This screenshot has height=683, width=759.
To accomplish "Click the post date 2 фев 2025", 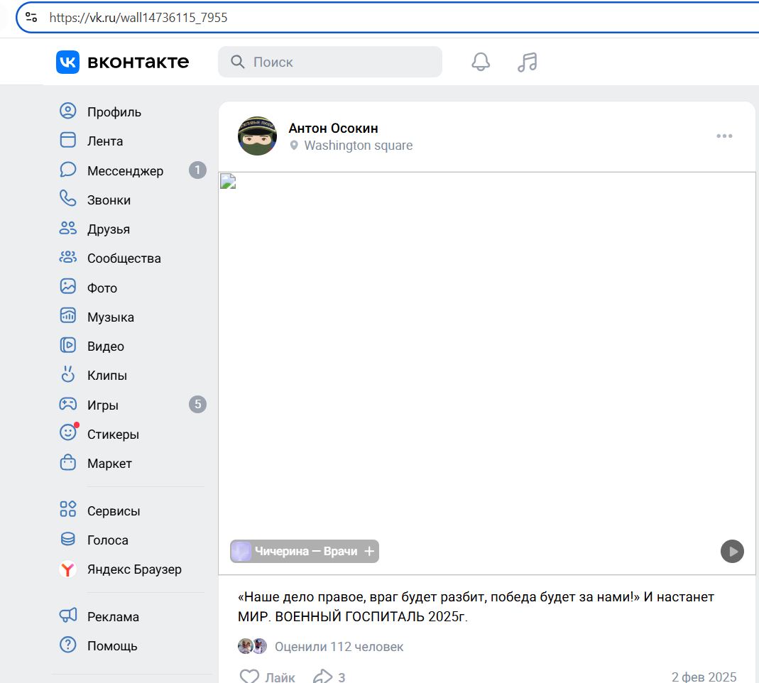I will point(704,677).
